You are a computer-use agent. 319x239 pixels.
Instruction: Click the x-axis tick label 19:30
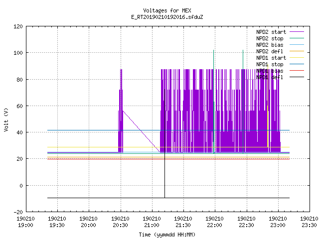pyautogui.click(x=57, y=225)
